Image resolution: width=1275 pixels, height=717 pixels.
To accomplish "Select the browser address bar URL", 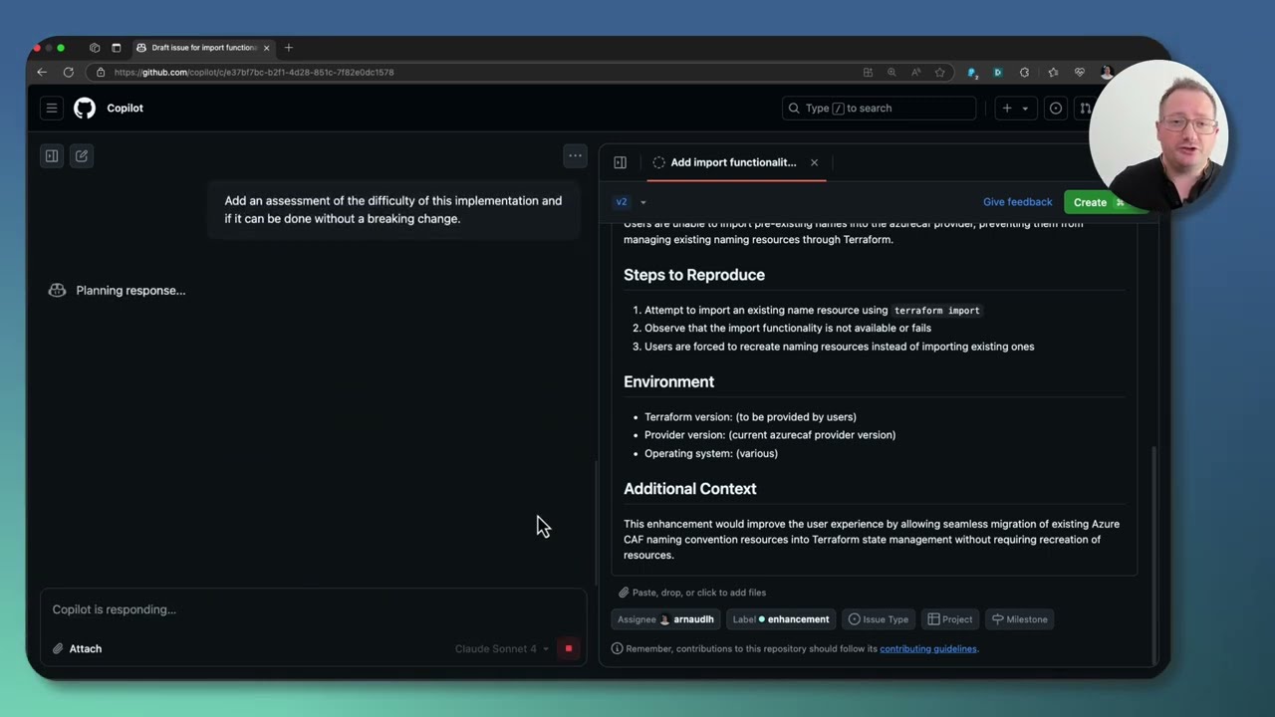I will pyautogui.click(x=254, y=72).
